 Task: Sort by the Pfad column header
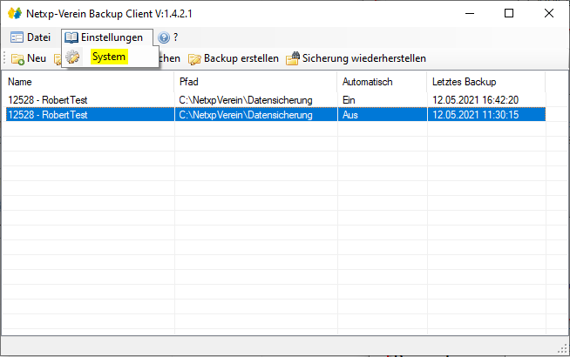point(255,82)
